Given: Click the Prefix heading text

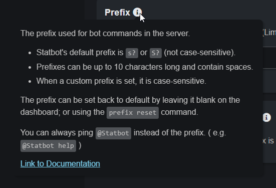Looking at the screenshot, I should coord(117,13).
